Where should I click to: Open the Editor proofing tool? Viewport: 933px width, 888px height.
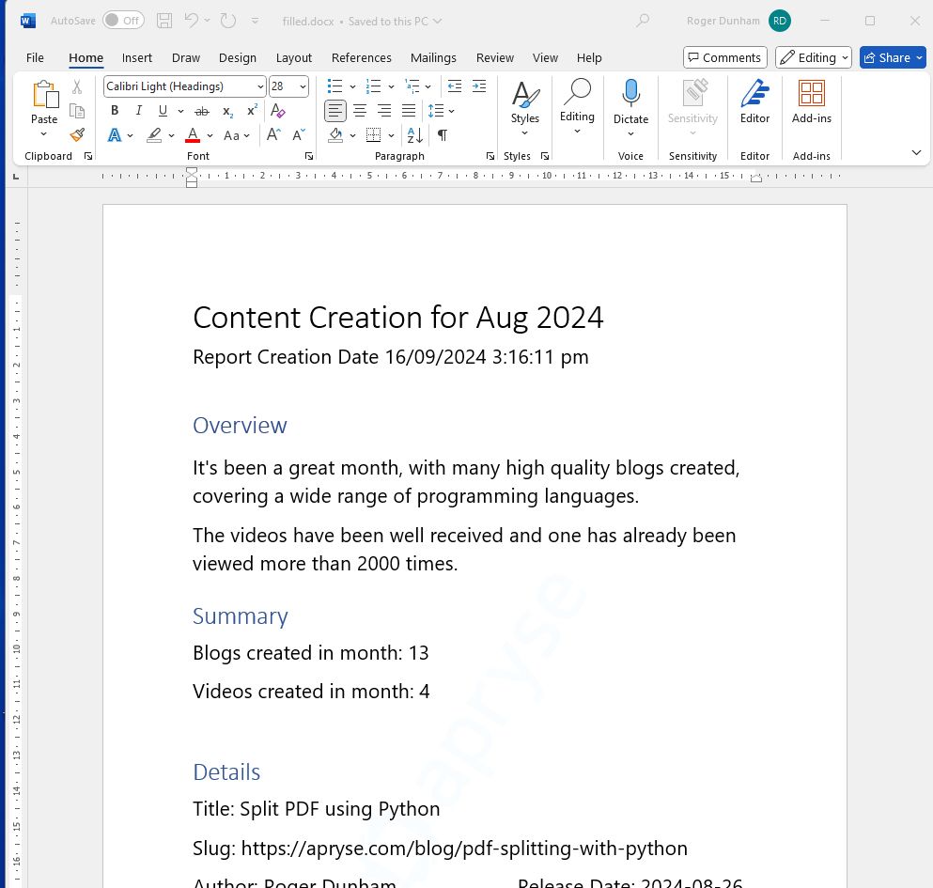pos(754,101)
